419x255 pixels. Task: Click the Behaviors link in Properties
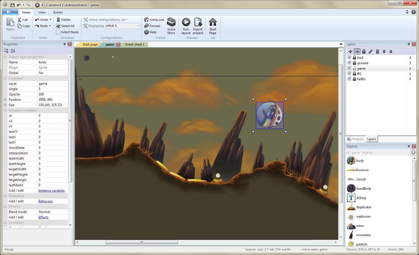coord(46,201)
